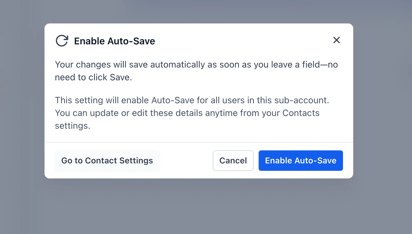
Task: Click the dimmed background below the dialog
Action: tap(199, 205)
